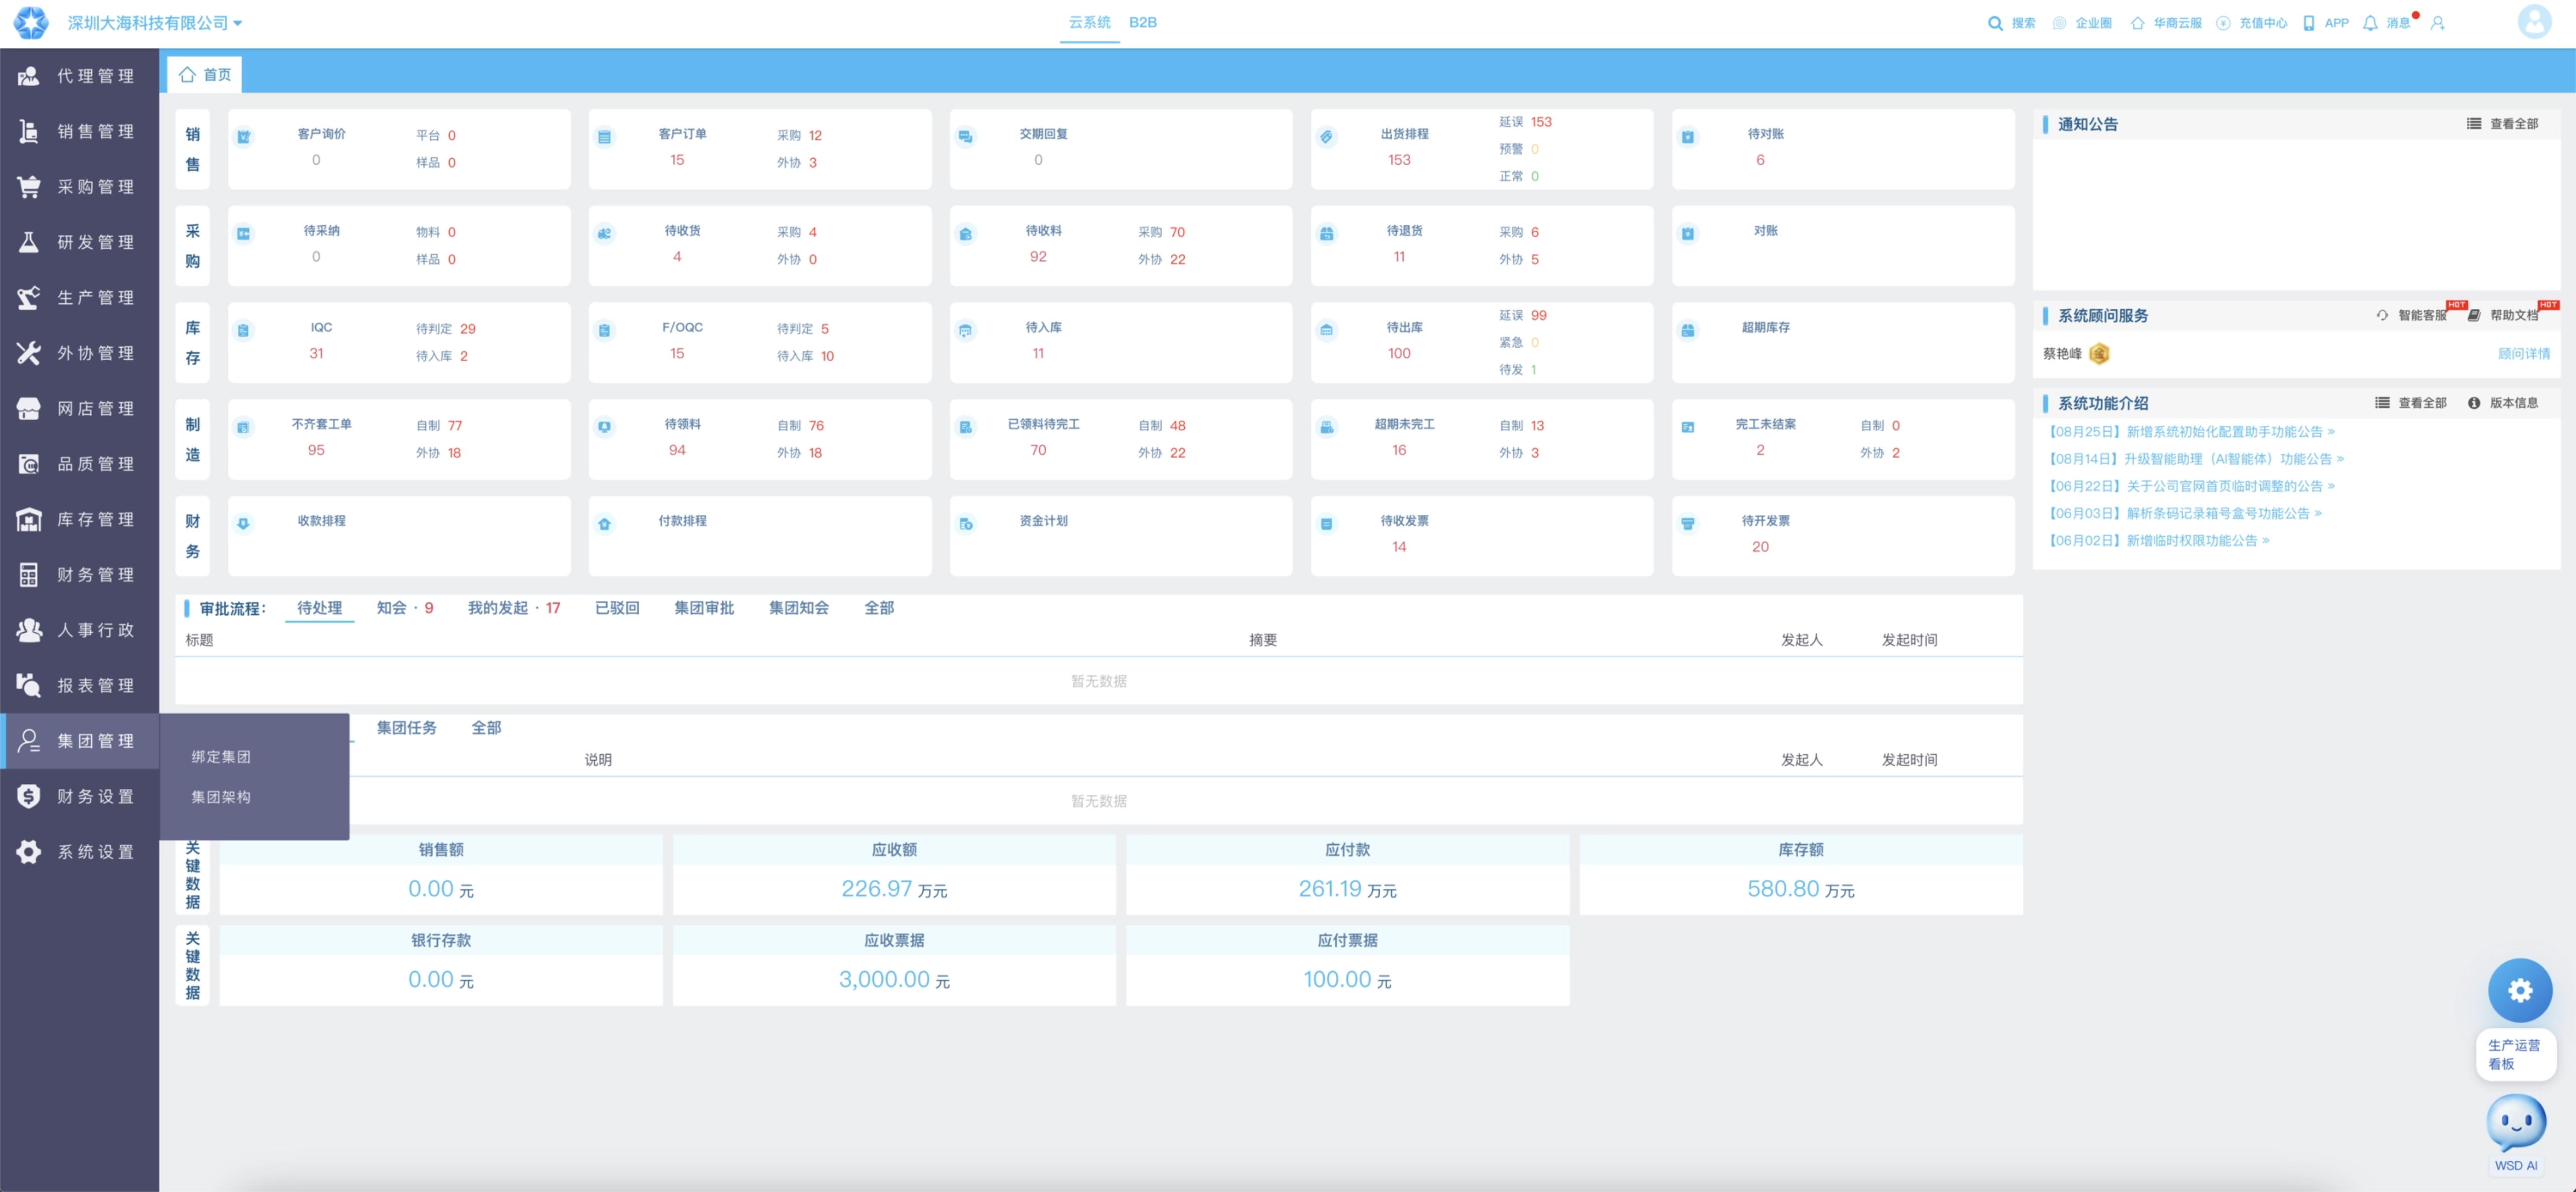The width and height of the screenshot is (2576, 1192).
Task: Open the 外协管理 wrench icon
Action: coord(29,353)
